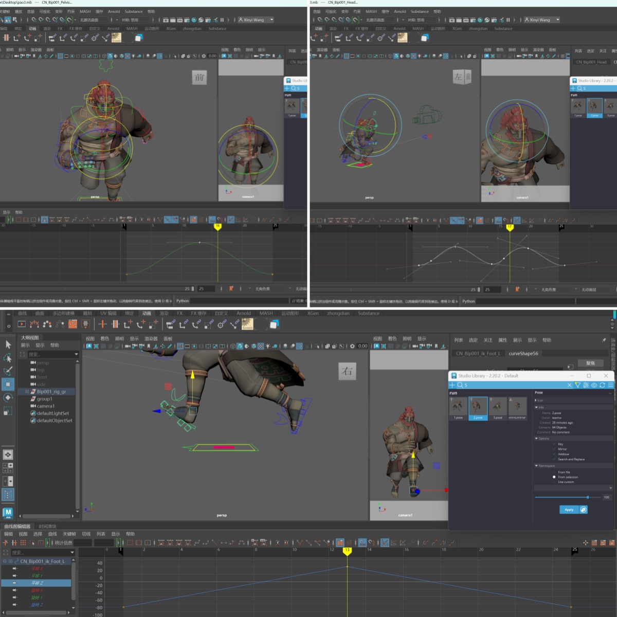Open hamburger menu in enlarged Studio Library

(610, 385)
